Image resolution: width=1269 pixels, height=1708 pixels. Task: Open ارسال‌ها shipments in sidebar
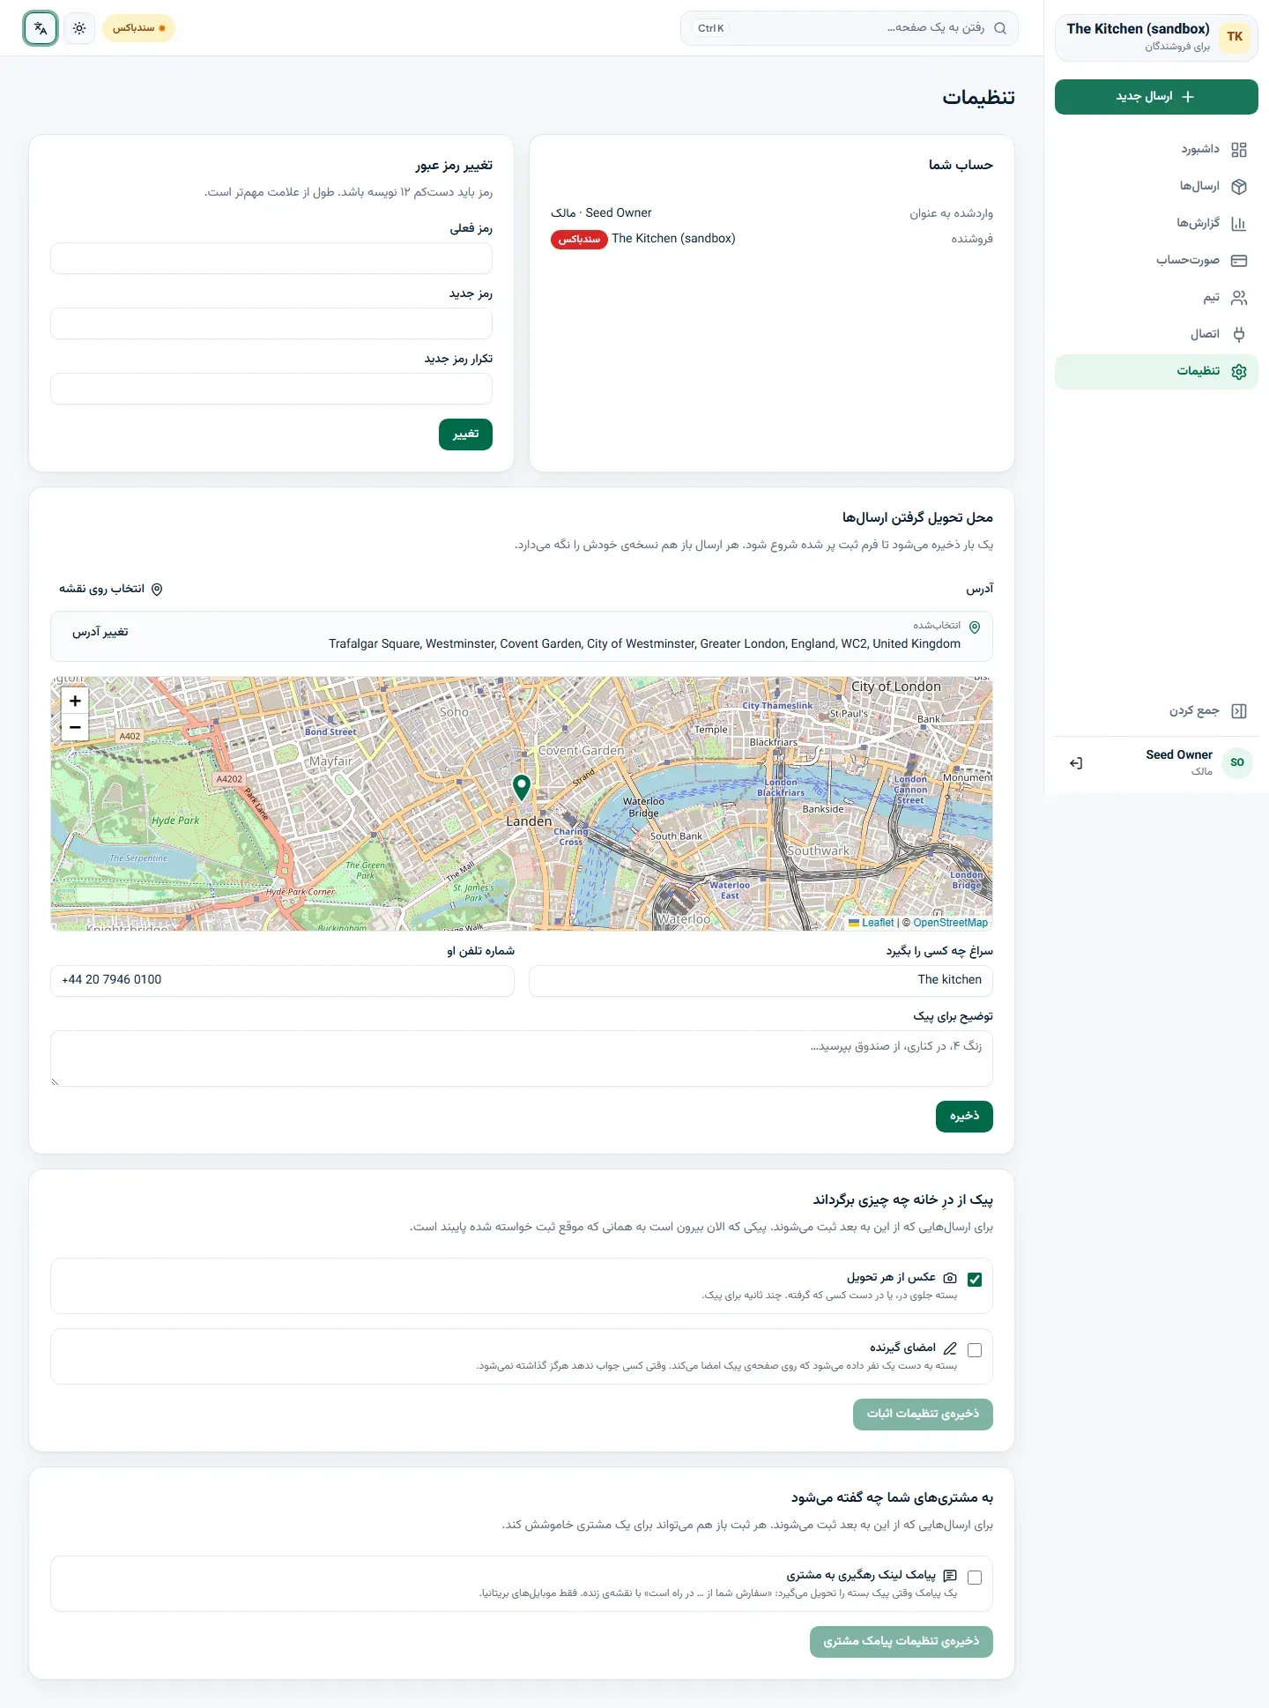coord(1156,187)
